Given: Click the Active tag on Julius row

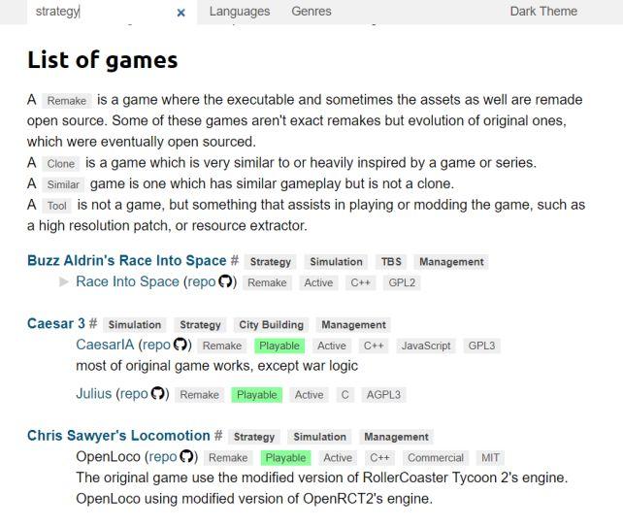Looking at the screenshot, I should pyautogui.click(x=310, y=395).
